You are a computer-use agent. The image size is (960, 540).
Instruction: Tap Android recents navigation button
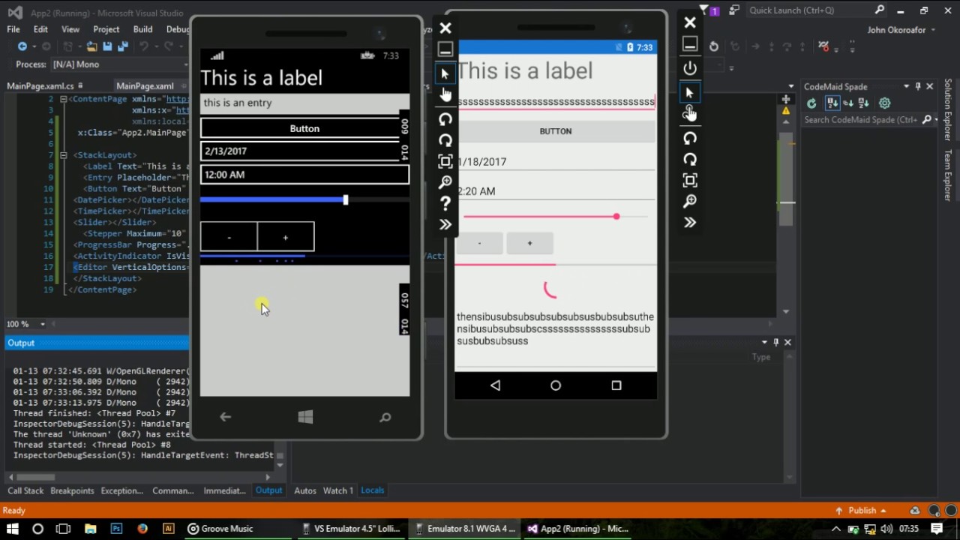(x=616, y=385)
